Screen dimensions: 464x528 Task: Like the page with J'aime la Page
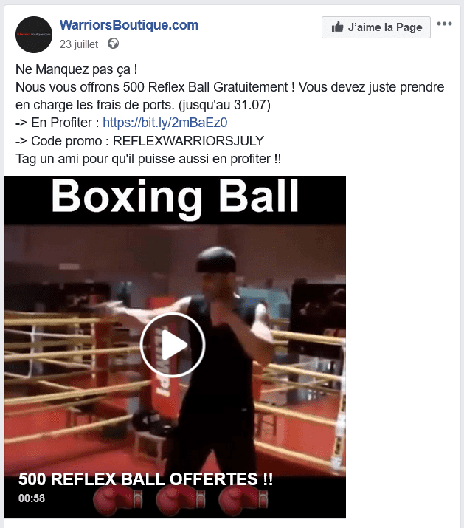[x=375, y=27]
